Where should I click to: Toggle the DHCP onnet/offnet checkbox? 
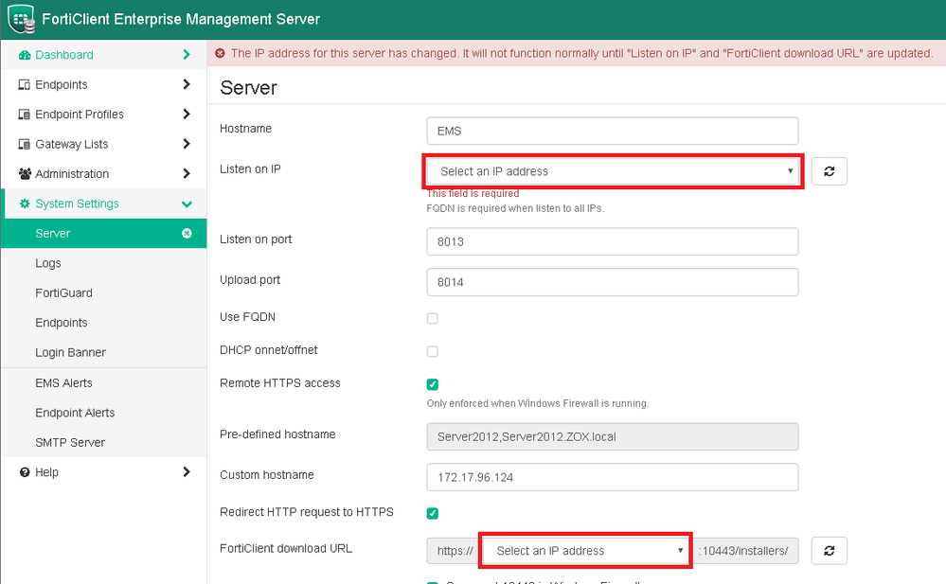point(433,351)
